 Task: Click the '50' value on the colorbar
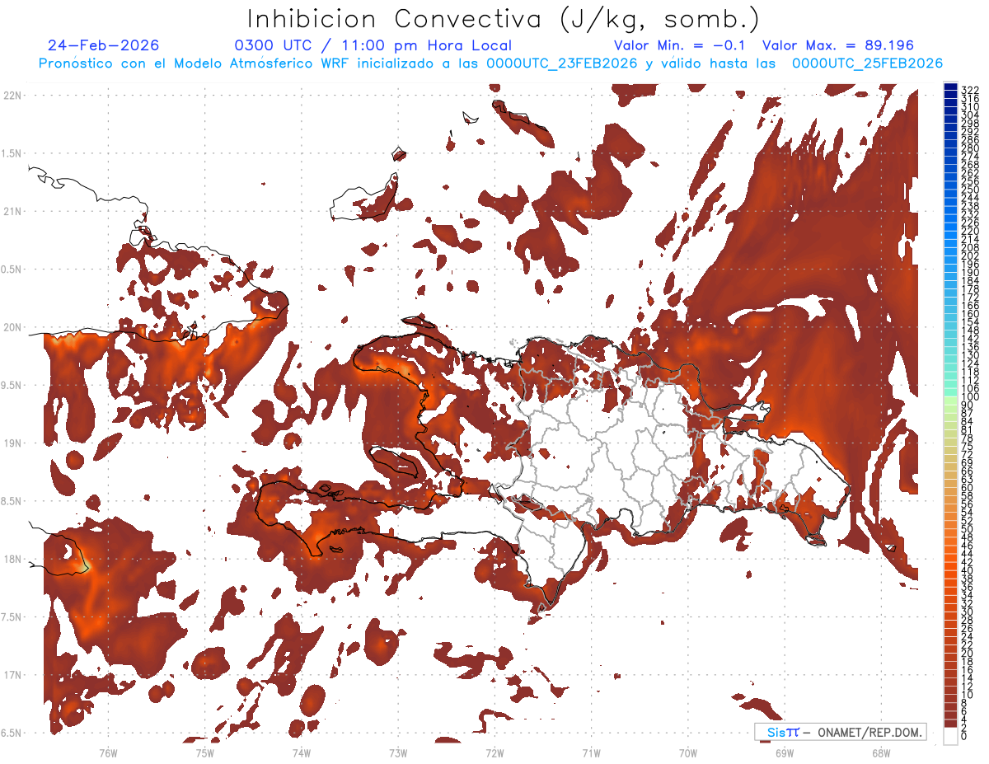[967, 529]
